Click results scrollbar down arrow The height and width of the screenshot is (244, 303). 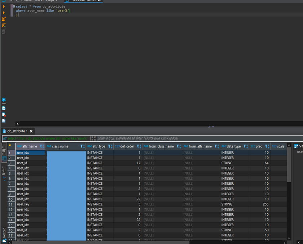[x=289, y=238]
